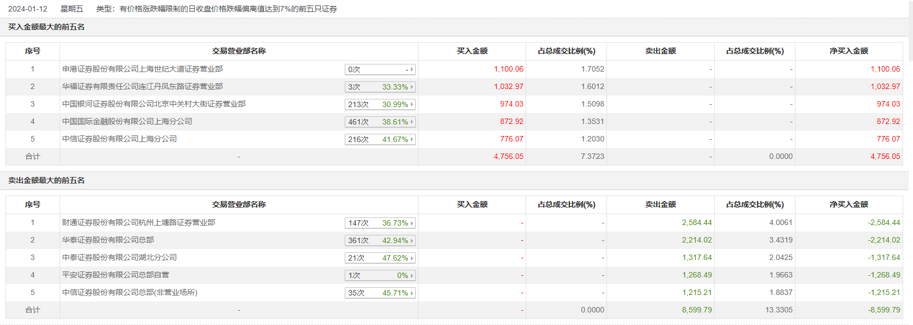Expand the 35次 45.71% stats dropdown
This screenshot has width=913, height=325.
coord(380,293)
